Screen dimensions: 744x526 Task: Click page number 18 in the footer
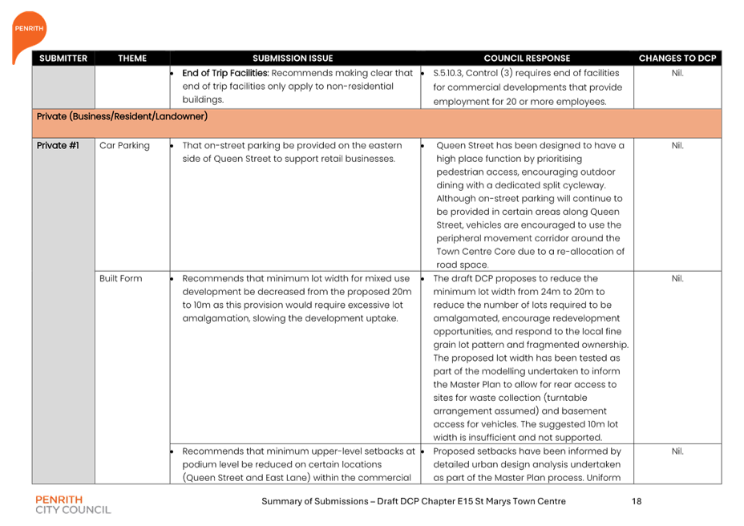click(637, 501)
